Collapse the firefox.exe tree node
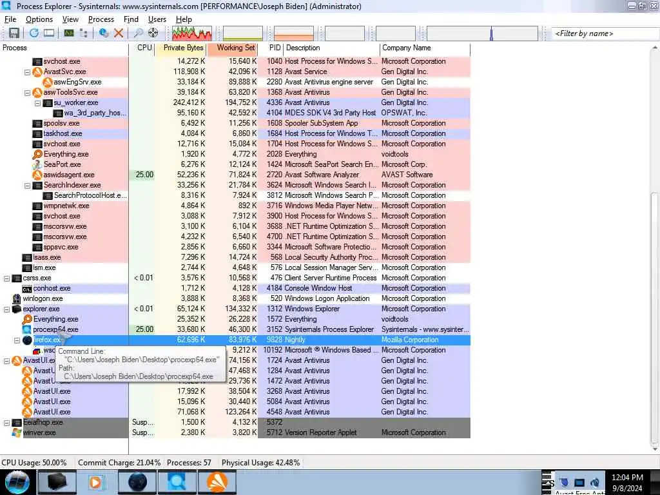Viewport: 660px width, 495px height. 17,340
